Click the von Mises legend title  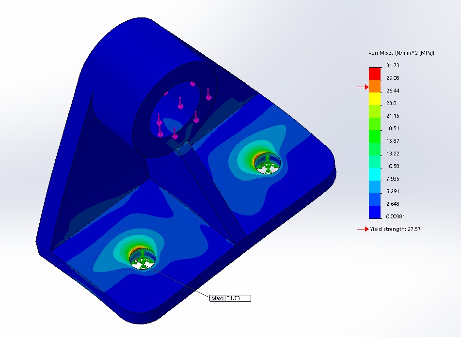(x=401, y=53)
